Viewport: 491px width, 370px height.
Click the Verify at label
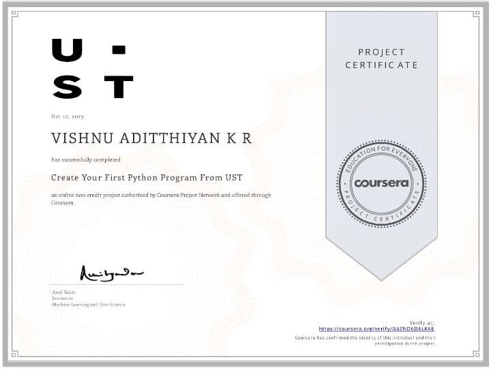click(x=422, y=323)
